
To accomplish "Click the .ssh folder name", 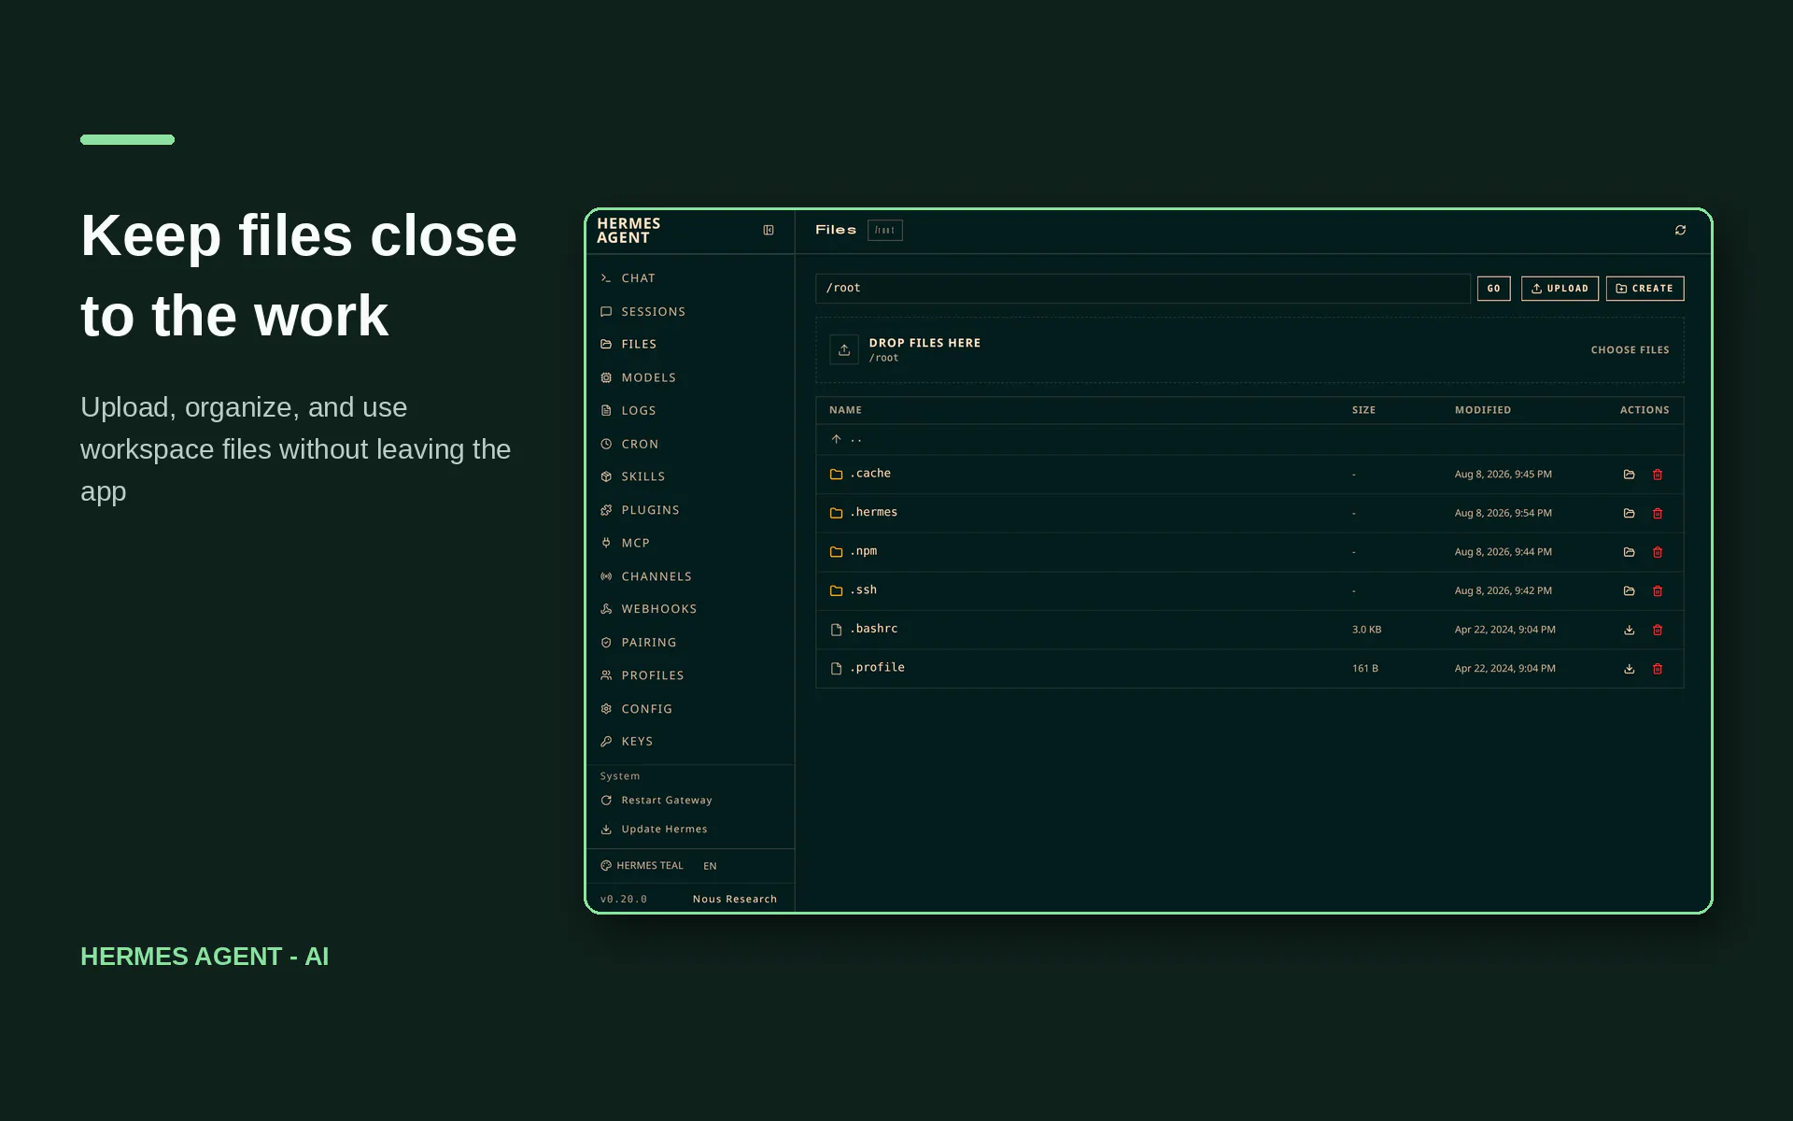I will pyautogui.click(x=864, y=590).
